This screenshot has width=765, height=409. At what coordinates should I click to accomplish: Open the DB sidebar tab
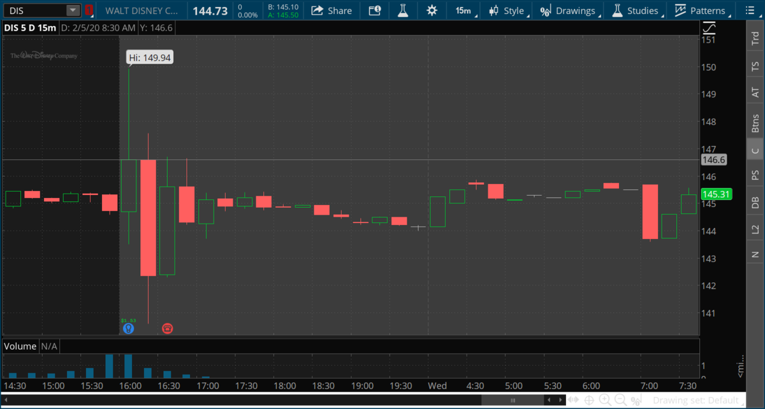pos(755,202)
